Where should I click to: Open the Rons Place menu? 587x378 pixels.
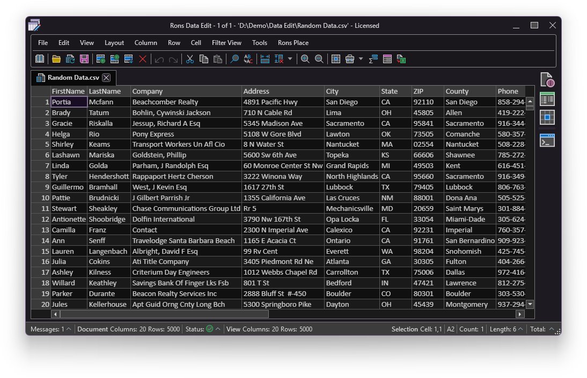(293, 43)
